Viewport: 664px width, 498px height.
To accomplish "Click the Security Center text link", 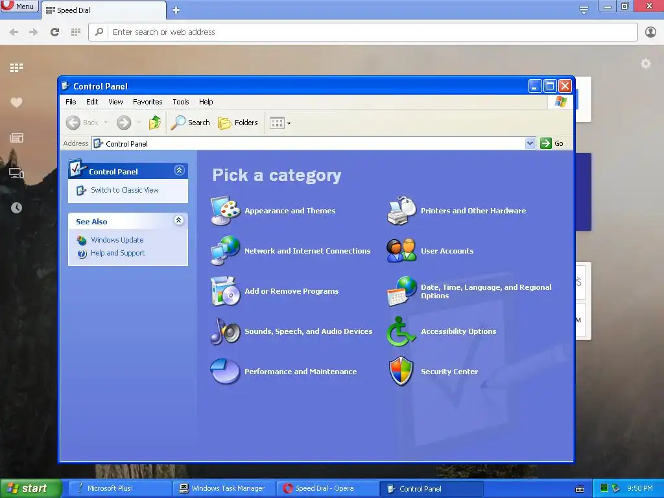I will tap(449, 372).
